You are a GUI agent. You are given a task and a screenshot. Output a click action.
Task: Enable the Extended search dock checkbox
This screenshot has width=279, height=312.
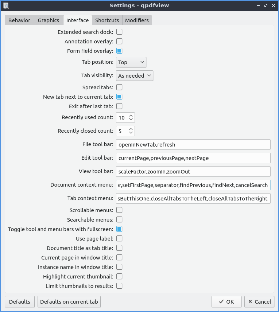(119, 32)
